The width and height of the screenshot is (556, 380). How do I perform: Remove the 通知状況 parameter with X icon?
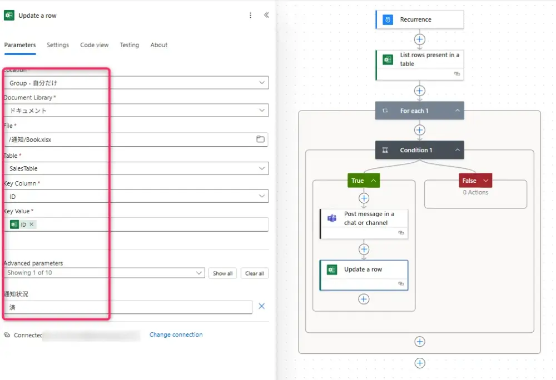pos(262,306)
